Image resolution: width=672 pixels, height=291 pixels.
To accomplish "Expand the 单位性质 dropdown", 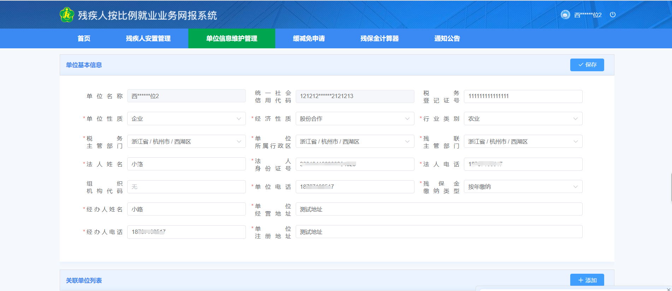I will [187, 119].
